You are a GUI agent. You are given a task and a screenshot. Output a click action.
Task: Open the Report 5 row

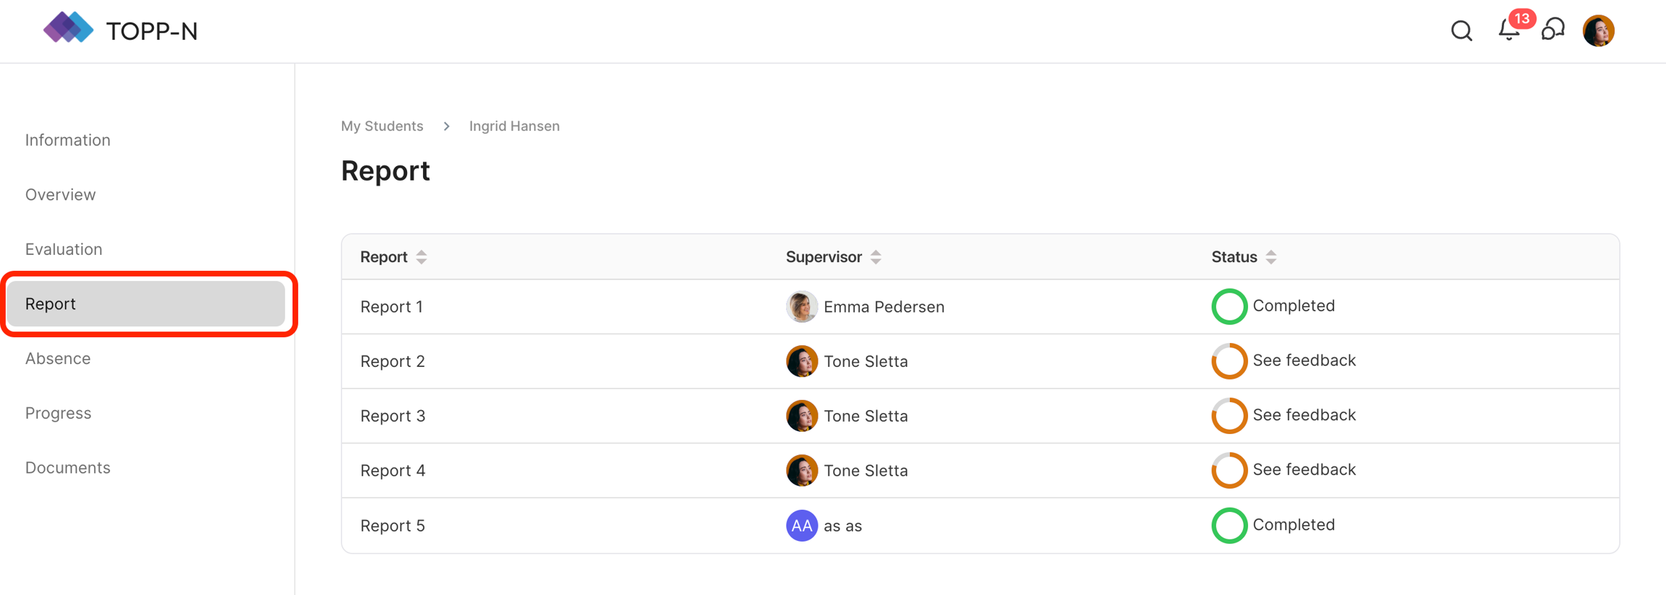pos(393,526)
